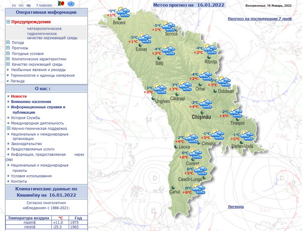Expand the Предупреждения section

coord(8,22)
